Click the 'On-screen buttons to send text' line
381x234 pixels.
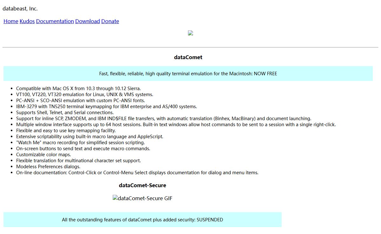pyautogui.click(x=83, y=149)
